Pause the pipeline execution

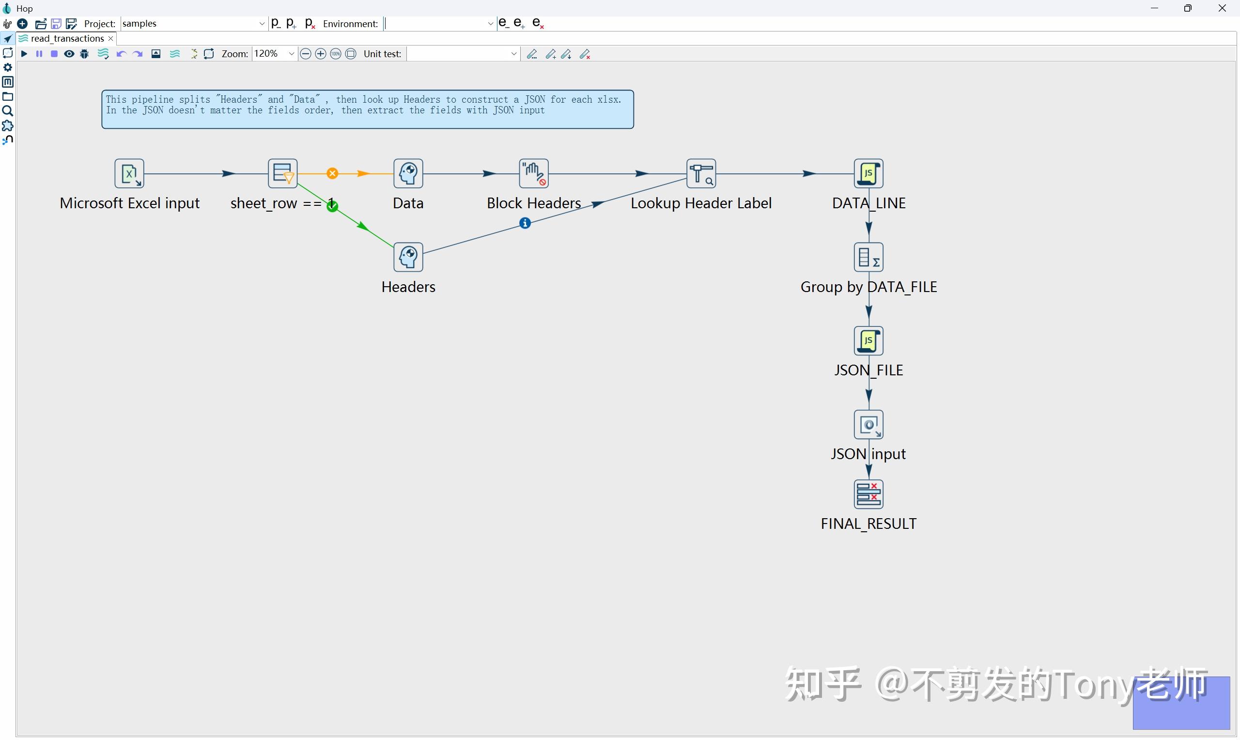(39, 54)
